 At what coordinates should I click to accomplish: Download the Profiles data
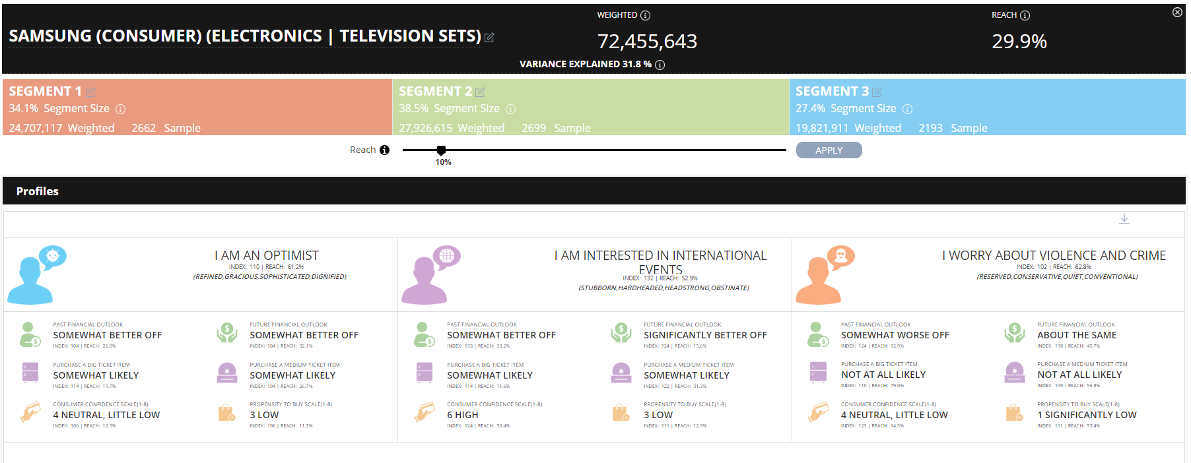coord(1124,219)
